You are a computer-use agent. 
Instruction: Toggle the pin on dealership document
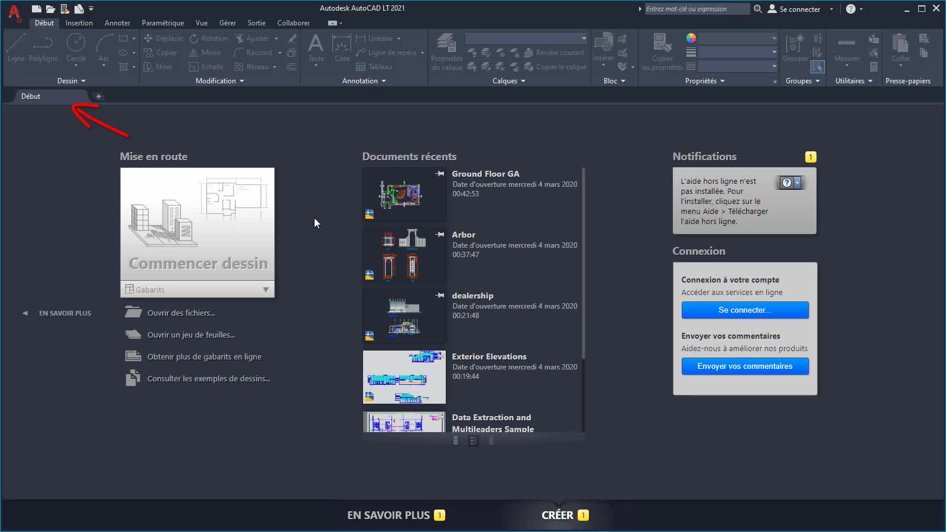pyautogui.click(x=440, y=296)
